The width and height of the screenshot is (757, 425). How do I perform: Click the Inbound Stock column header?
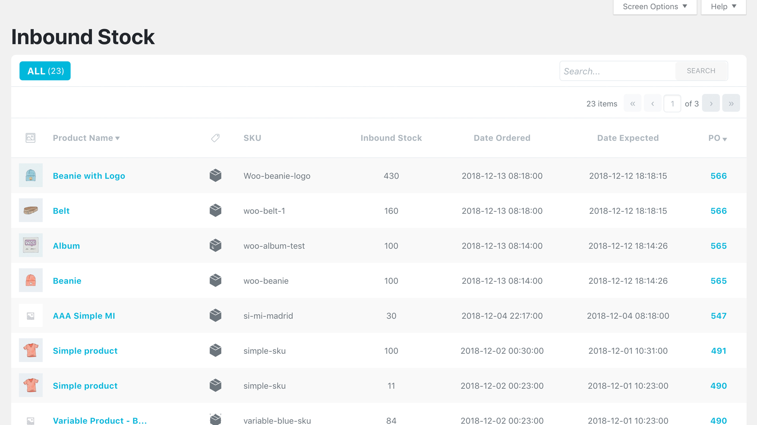point(391,138)
